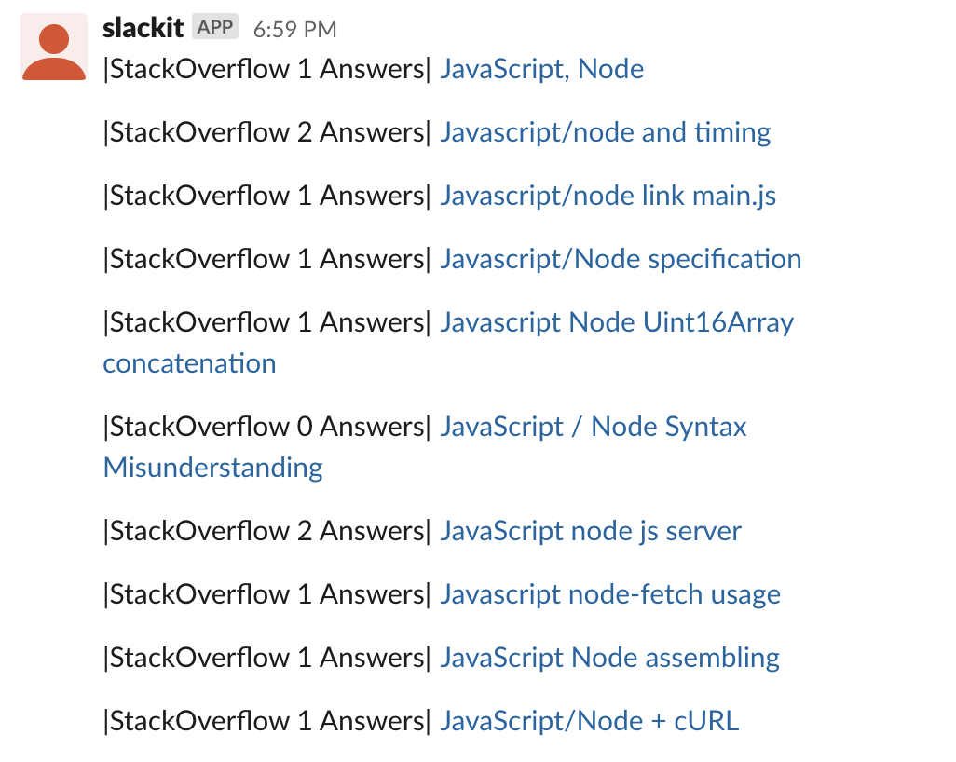Click answer count text before "JavaScript/Node + cURL"
This screenshot has height=762, width=956.
pyautogui.click(x=266, y=721)
